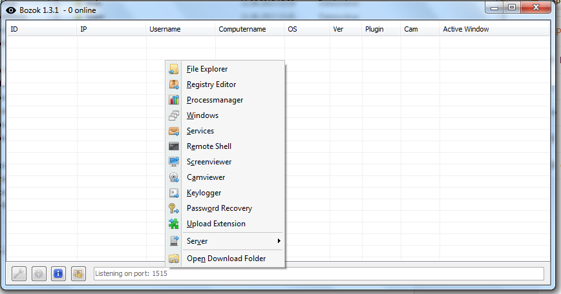Click the blue info icon at bottom
The image size is (561, 294).
[x=58, y=273]
